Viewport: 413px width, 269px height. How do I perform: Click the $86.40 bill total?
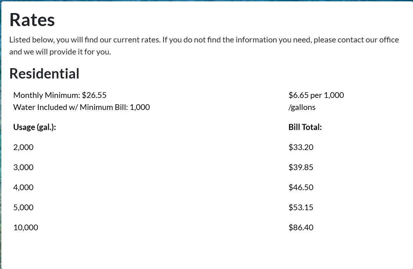[301, 228]
